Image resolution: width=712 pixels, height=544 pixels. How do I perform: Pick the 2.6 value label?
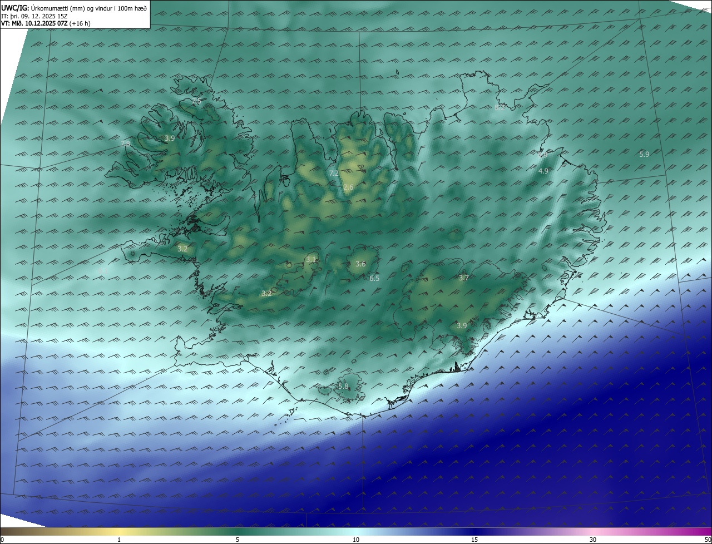point(348,187)
